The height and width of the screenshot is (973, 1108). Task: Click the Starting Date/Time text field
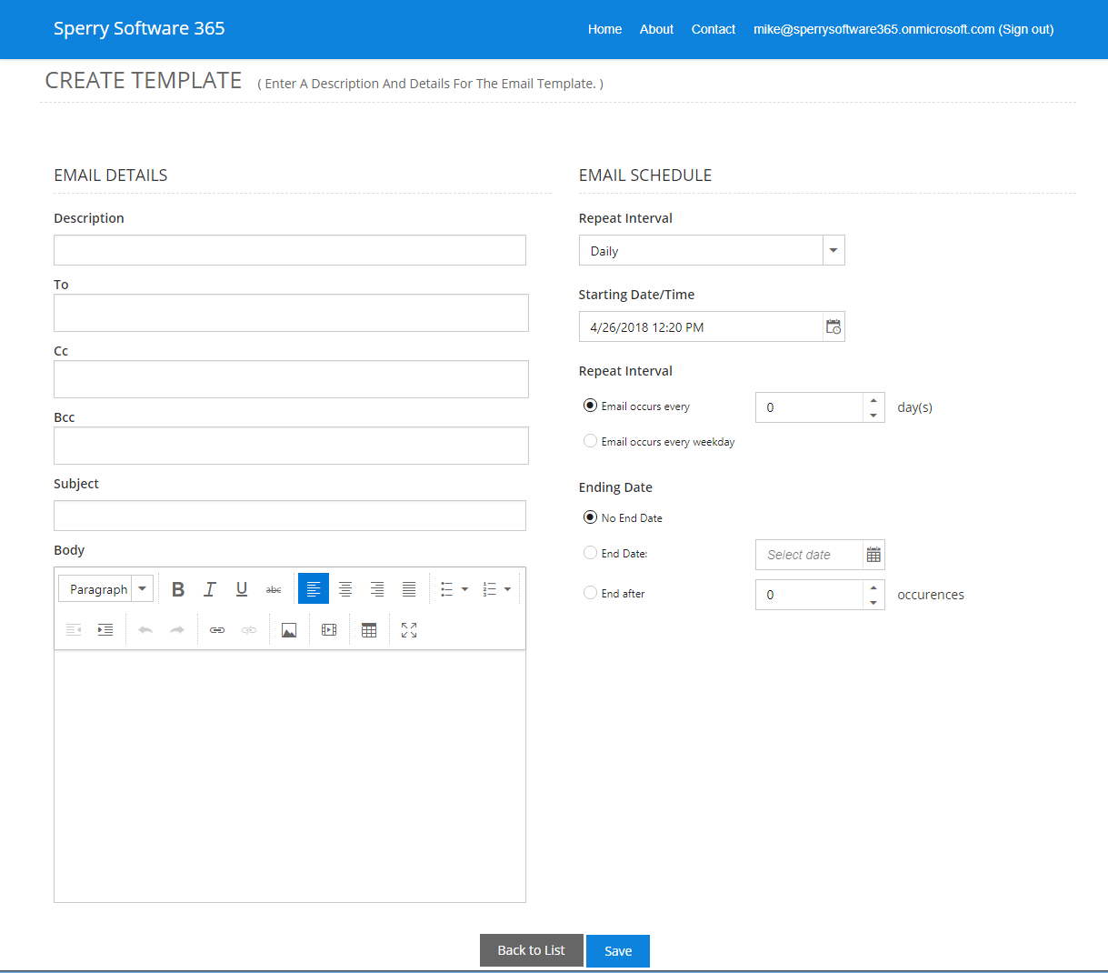(x=701, y=326)
